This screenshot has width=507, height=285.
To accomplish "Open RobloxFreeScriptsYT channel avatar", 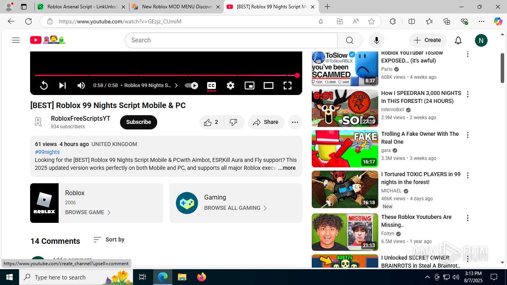I will [38, 122].
